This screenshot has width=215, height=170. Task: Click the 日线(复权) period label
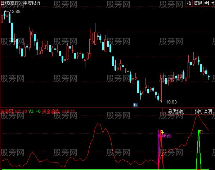pos(10,3)
